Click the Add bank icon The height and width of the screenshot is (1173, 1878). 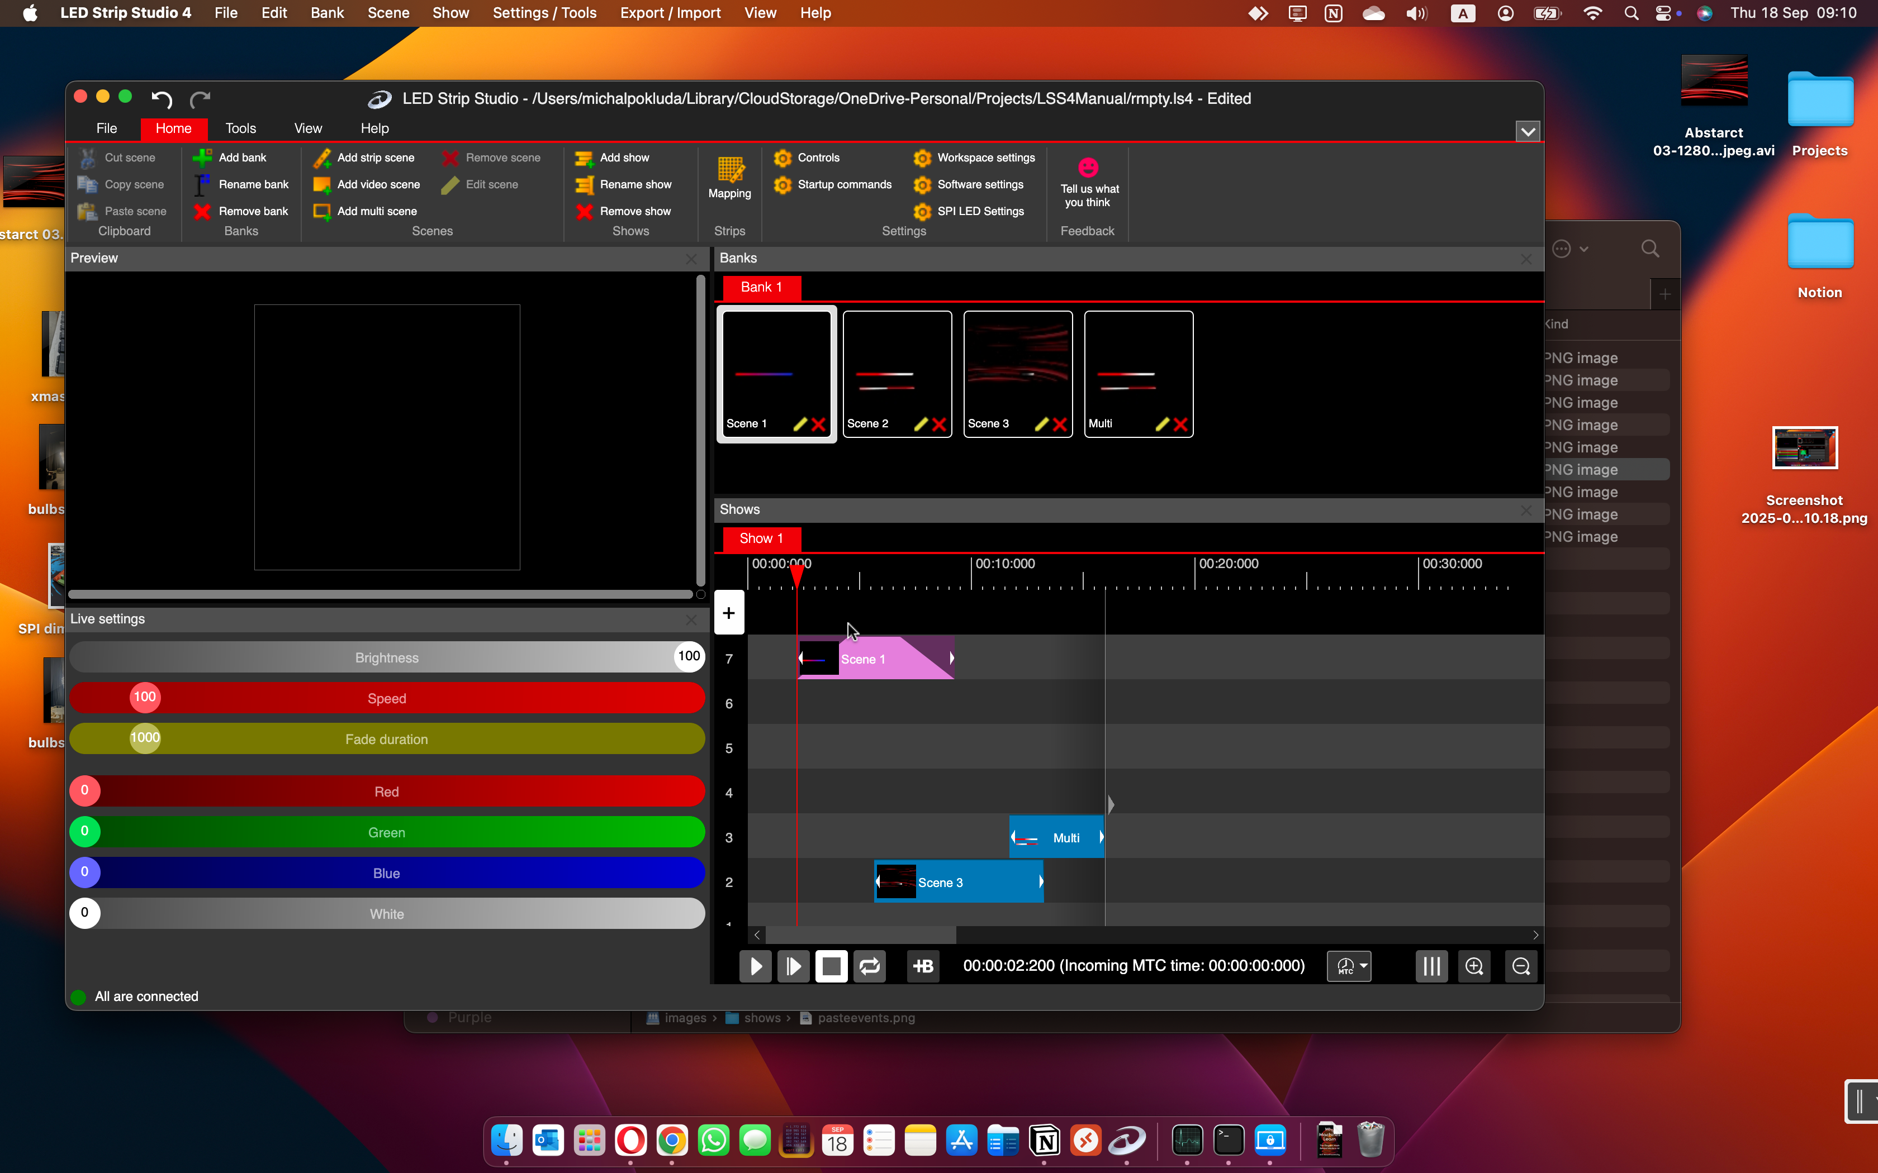tap(202, 158)
